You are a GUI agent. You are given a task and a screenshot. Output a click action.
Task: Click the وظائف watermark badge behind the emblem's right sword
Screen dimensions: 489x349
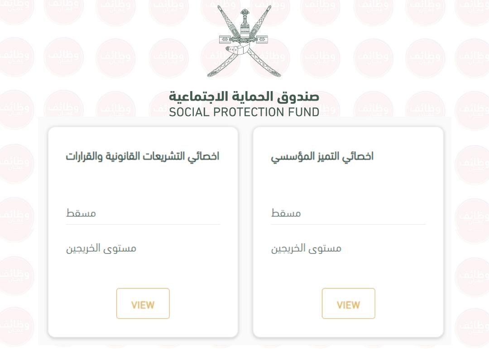pyautogui.click(x=270, y=57)
